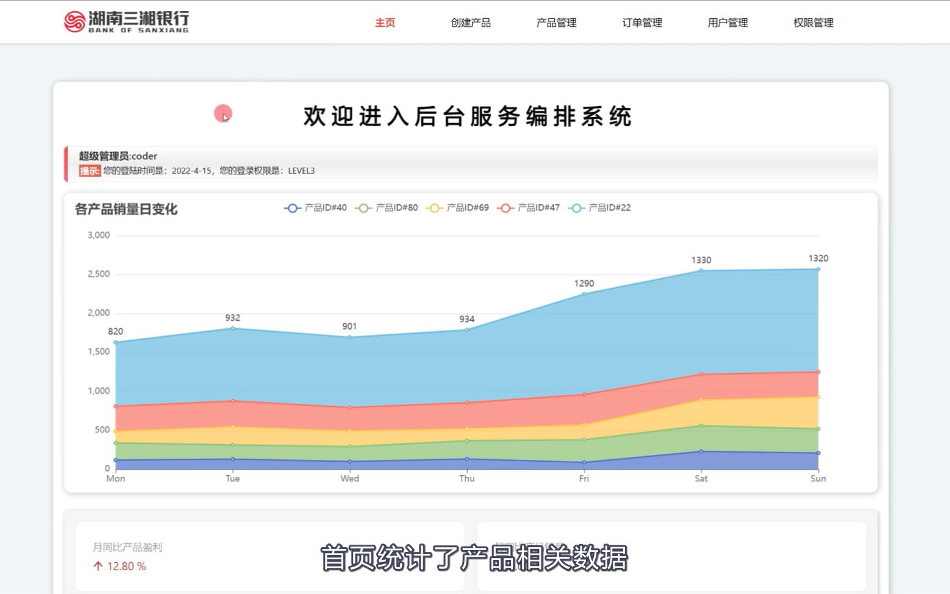This screenshot has height=594, width=950.
Task: Click the 934 data label on Thu
Action: (467, 319)
